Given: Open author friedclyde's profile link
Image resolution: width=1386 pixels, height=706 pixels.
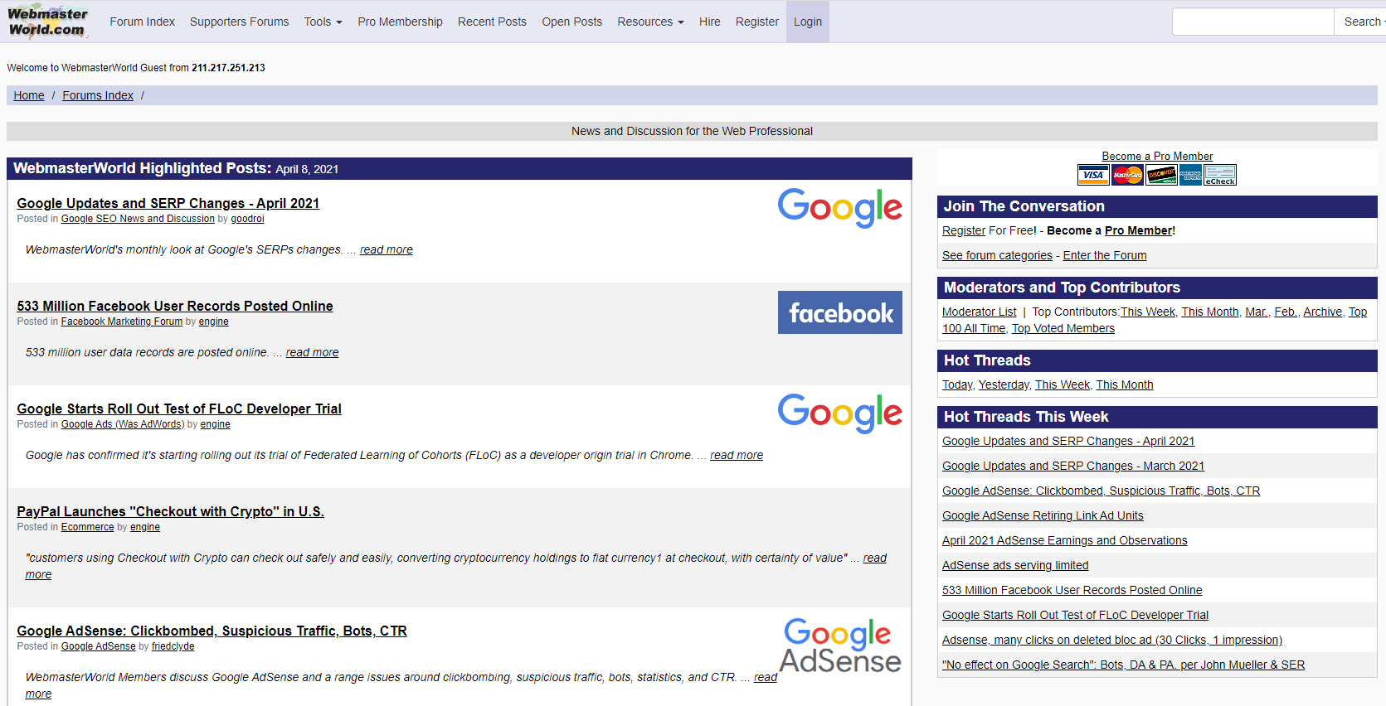Looking at the screenshot, I should [x=173, y=646].
